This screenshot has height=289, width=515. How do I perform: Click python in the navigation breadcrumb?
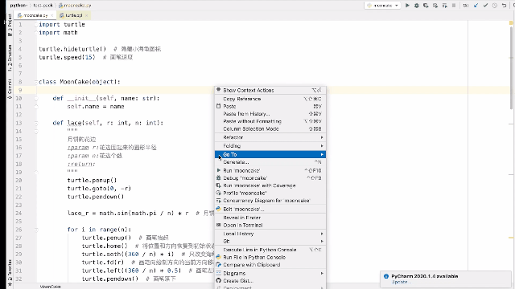[x=18, y=6]
